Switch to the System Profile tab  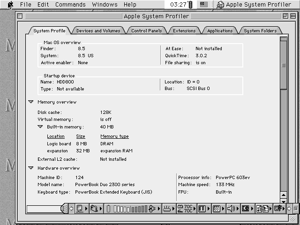(49, 30)
